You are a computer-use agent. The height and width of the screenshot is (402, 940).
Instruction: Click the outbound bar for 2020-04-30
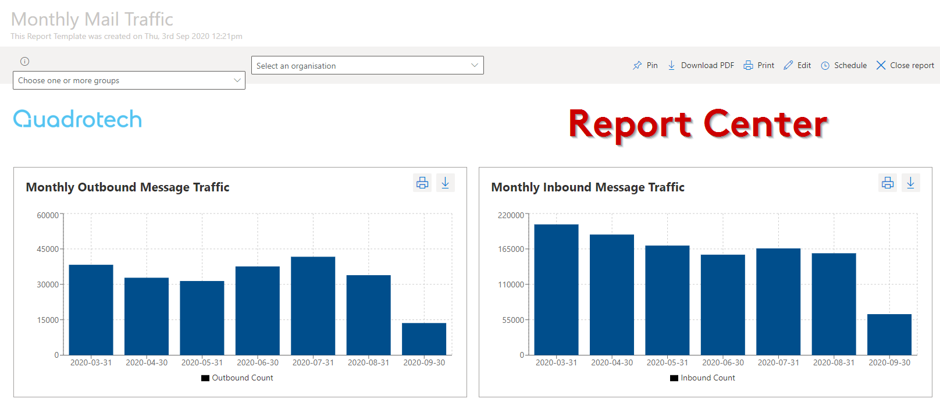[x=147, y=316]
